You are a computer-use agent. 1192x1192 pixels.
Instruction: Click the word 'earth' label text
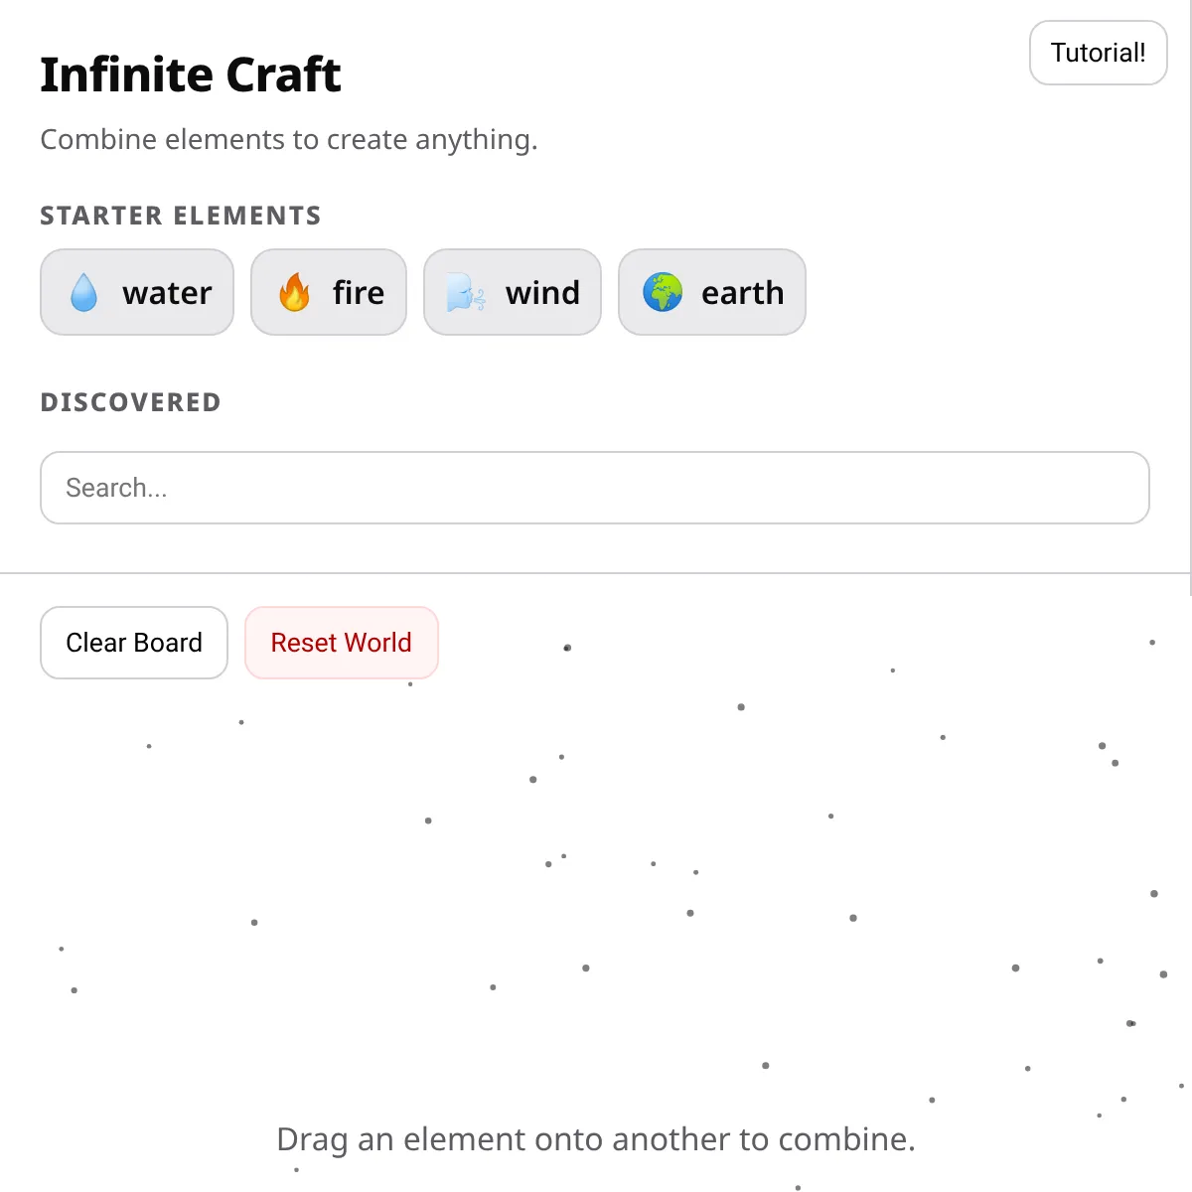pyautogui.click(x=742, y=293)
